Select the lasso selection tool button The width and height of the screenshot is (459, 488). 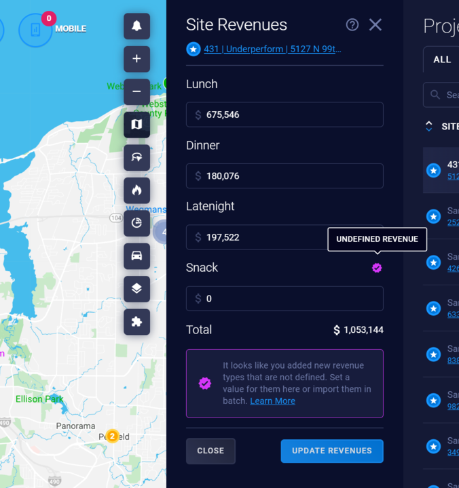[x=136, y=157]
